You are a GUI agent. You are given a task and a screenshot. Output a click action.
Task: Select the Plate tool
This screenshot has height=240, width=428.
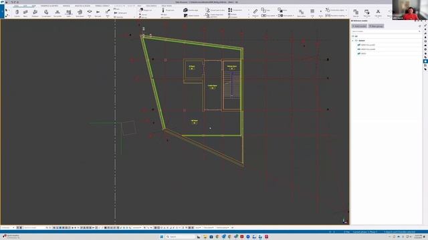tap(89, 13)
